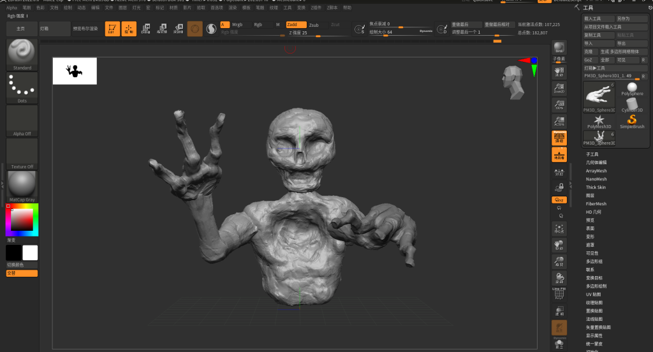This screenshot has width=653, height=352.
Task: Adjust the 焦点衰减 0 slider
Action: tap(400, 25)
